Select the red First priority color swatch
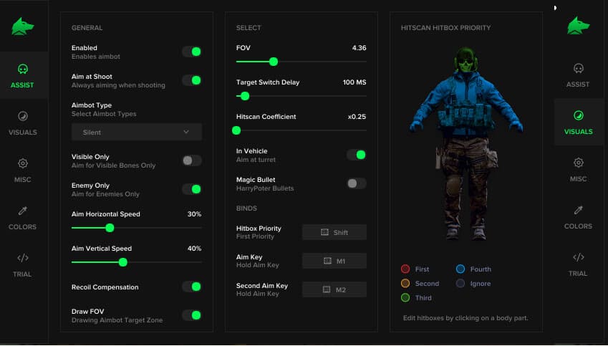608x346 pixels. pos(405,269)
